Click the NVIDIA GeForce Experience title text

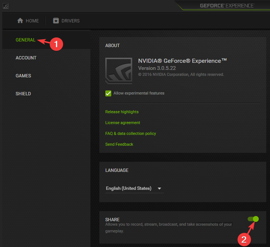[x=183, y=61]
